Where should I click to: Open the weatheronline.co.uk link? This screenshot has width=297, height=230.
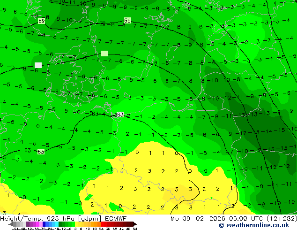tap(254, 225)
